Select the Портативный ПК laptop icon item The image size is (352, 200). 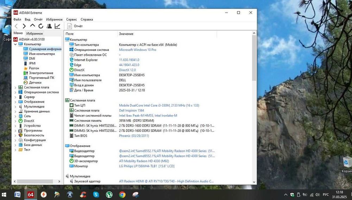click(x=39, y=78)
